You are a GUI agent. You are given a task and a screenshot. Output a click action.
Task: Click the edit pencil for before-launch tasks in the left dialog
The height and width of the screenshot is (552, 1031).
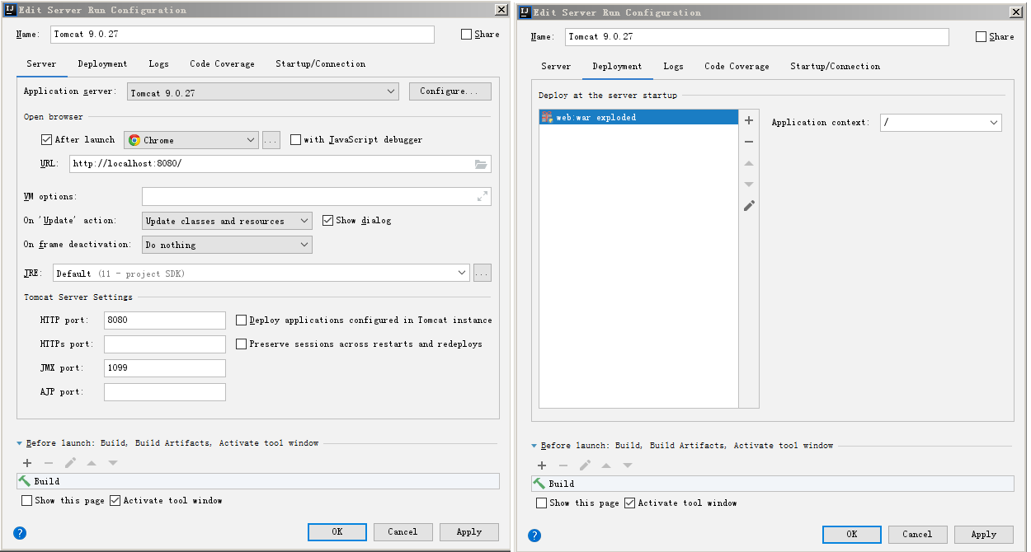click(x=70, y=463)
